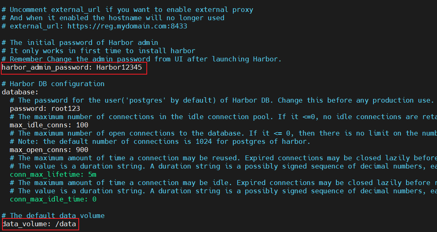Click the value 0 of conn_max_idle_time
Screen dimensions: 437x232
coord(94,199)
